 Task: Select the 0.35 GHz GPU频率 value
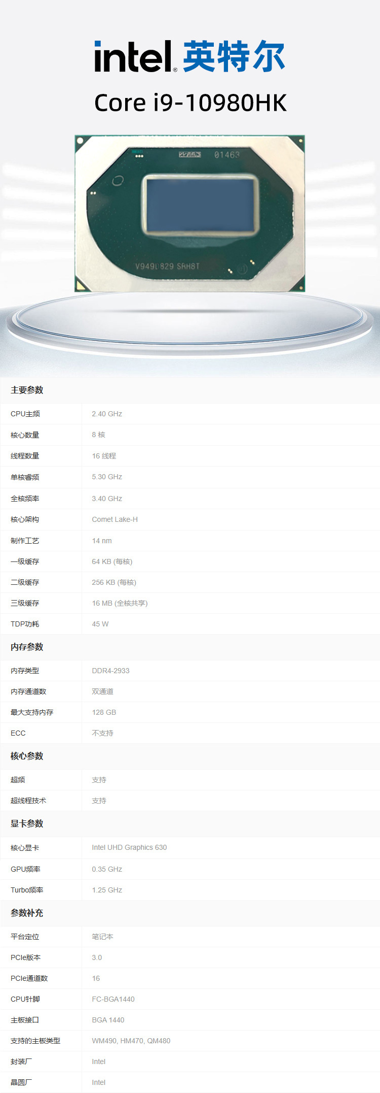[107, 869]
